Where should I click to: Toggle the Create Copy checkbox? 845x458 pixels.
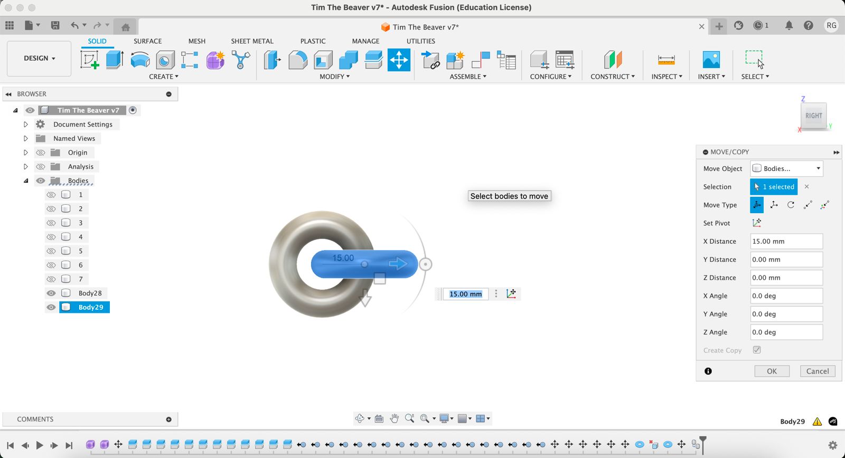tap(757, 350)
